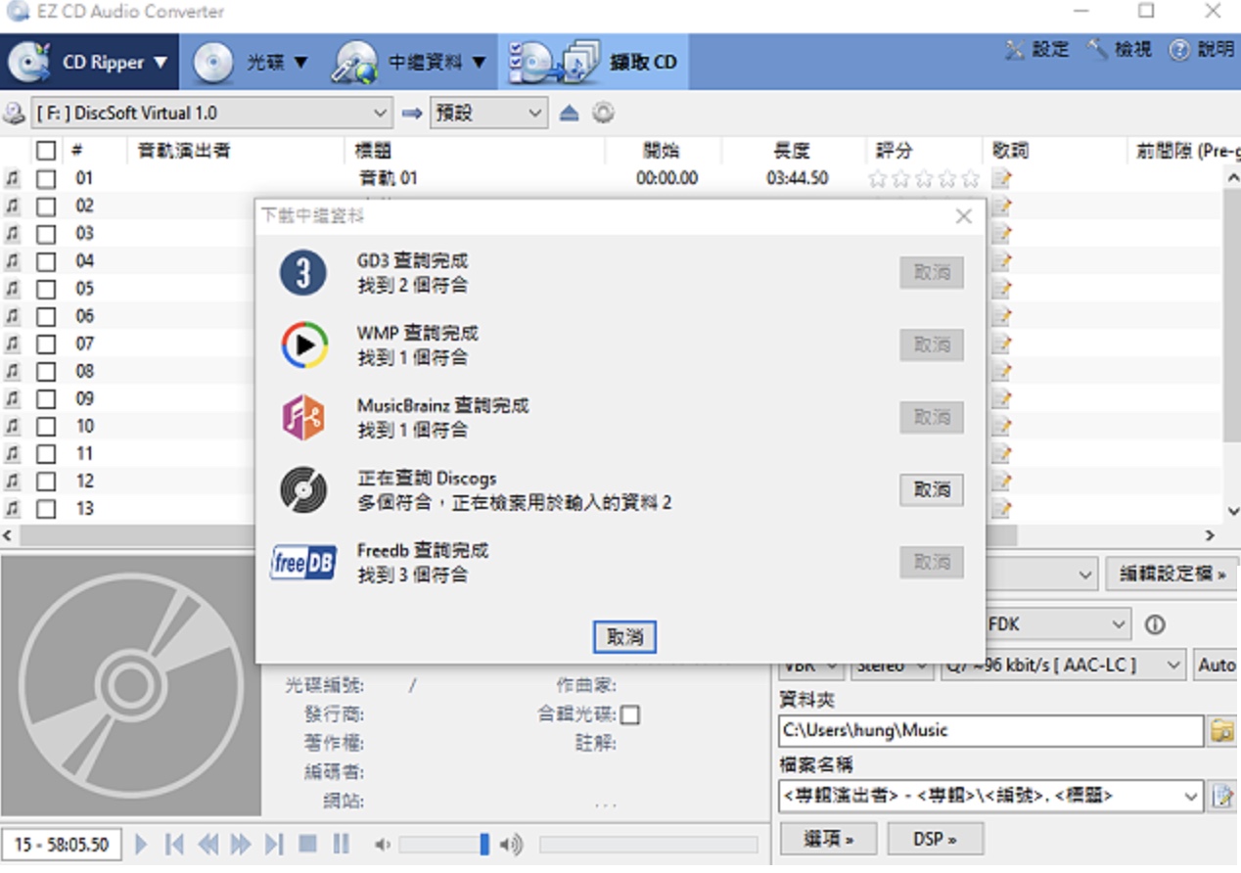1241x873 pixels.
Task: Open 設定 settings from top bar
Action: click(x=1037, y=50)
